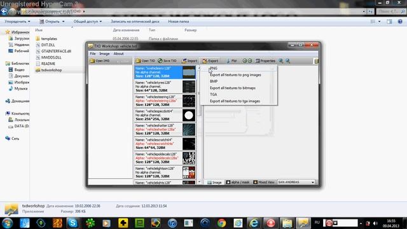The image size is (407, 229).
Task: Click Export toolbar button
Action: [x=210, y=61]
